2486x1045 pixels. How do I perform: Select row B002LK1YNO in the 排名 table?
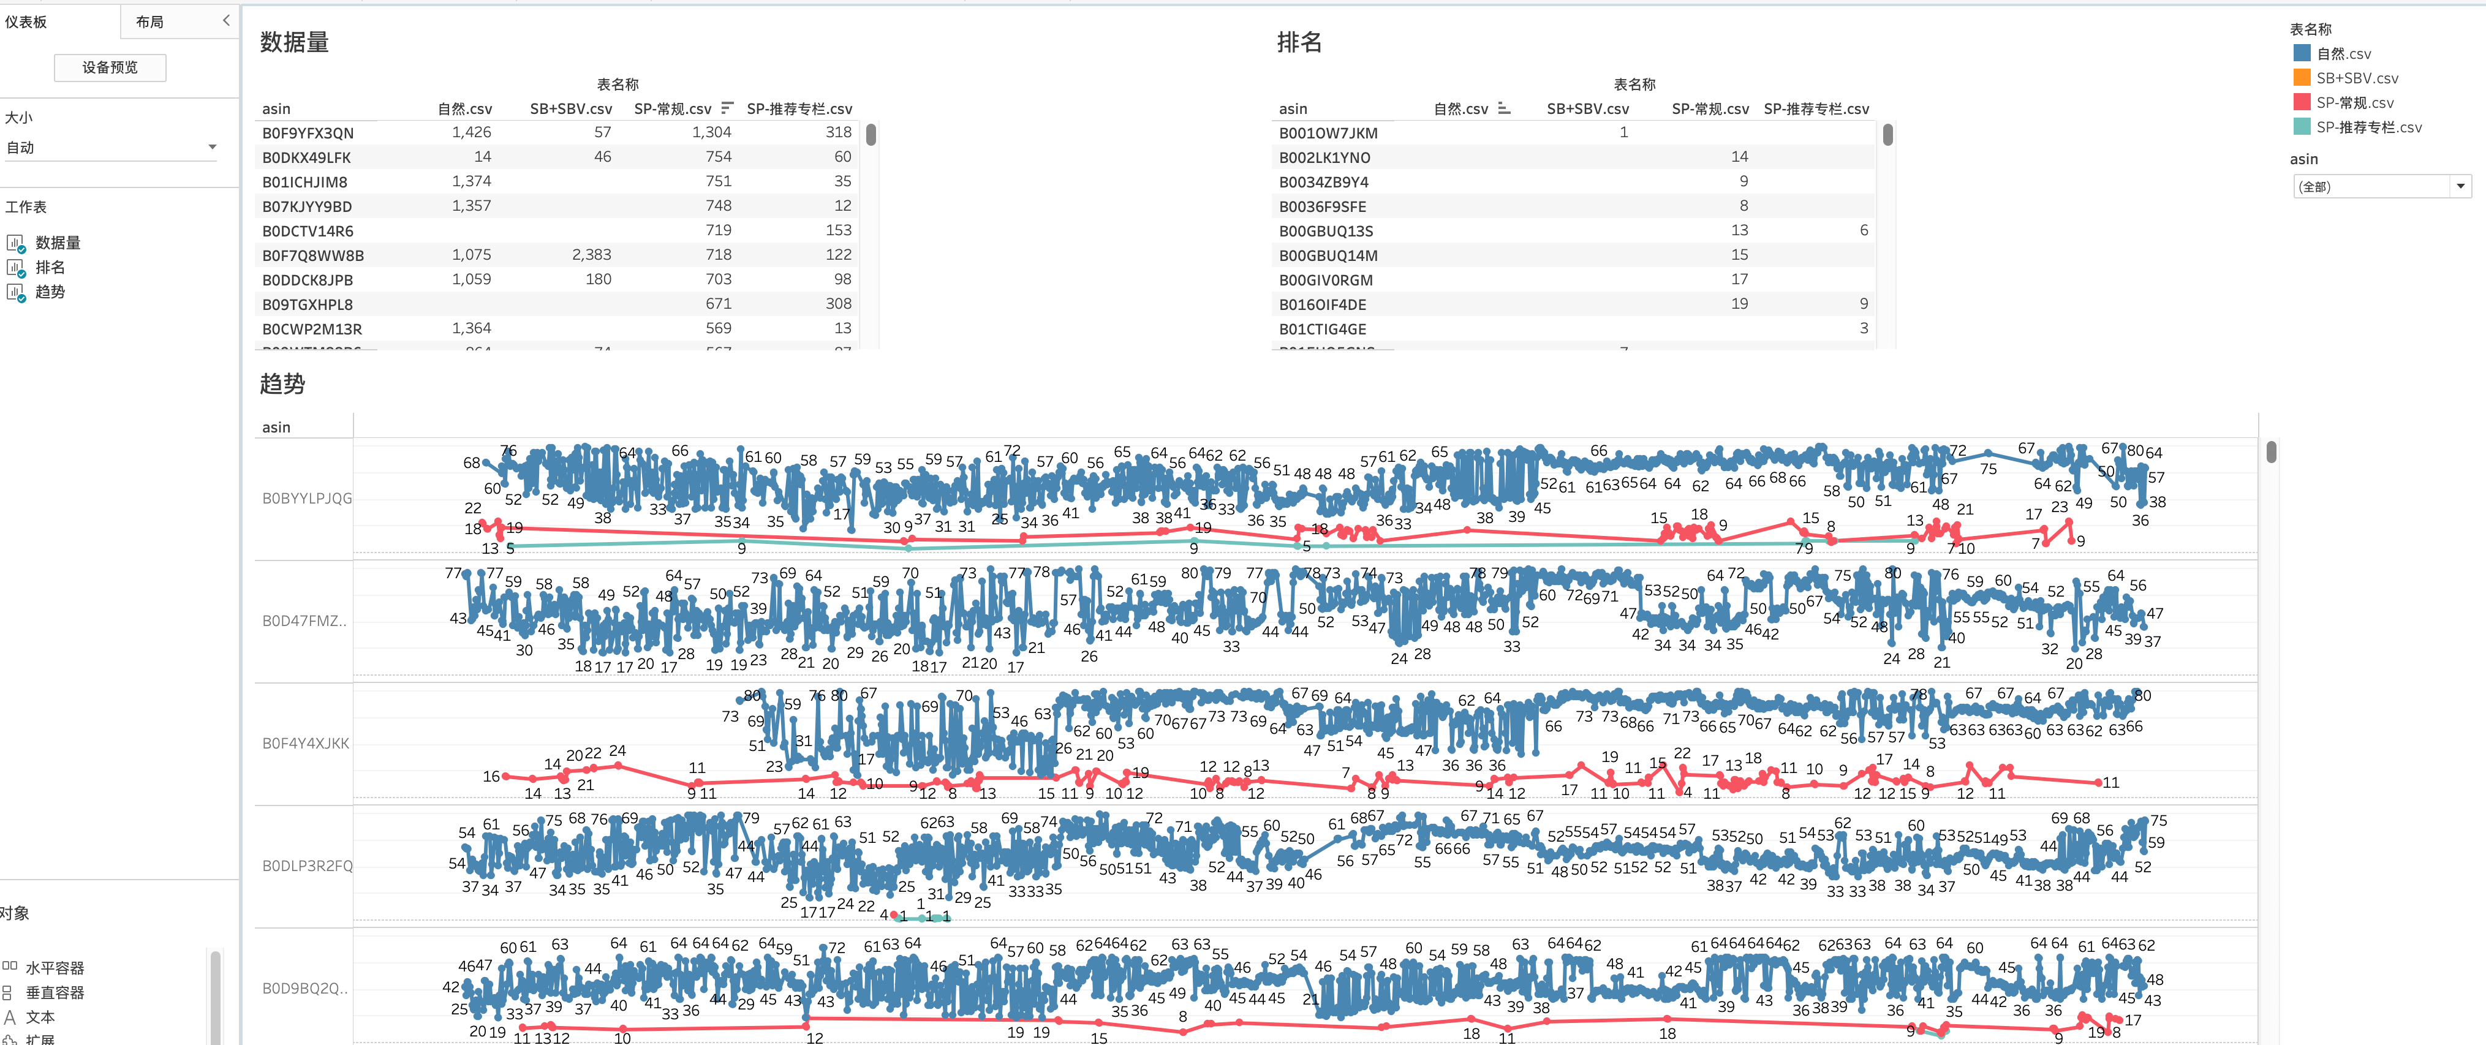tap(1574, 156)
